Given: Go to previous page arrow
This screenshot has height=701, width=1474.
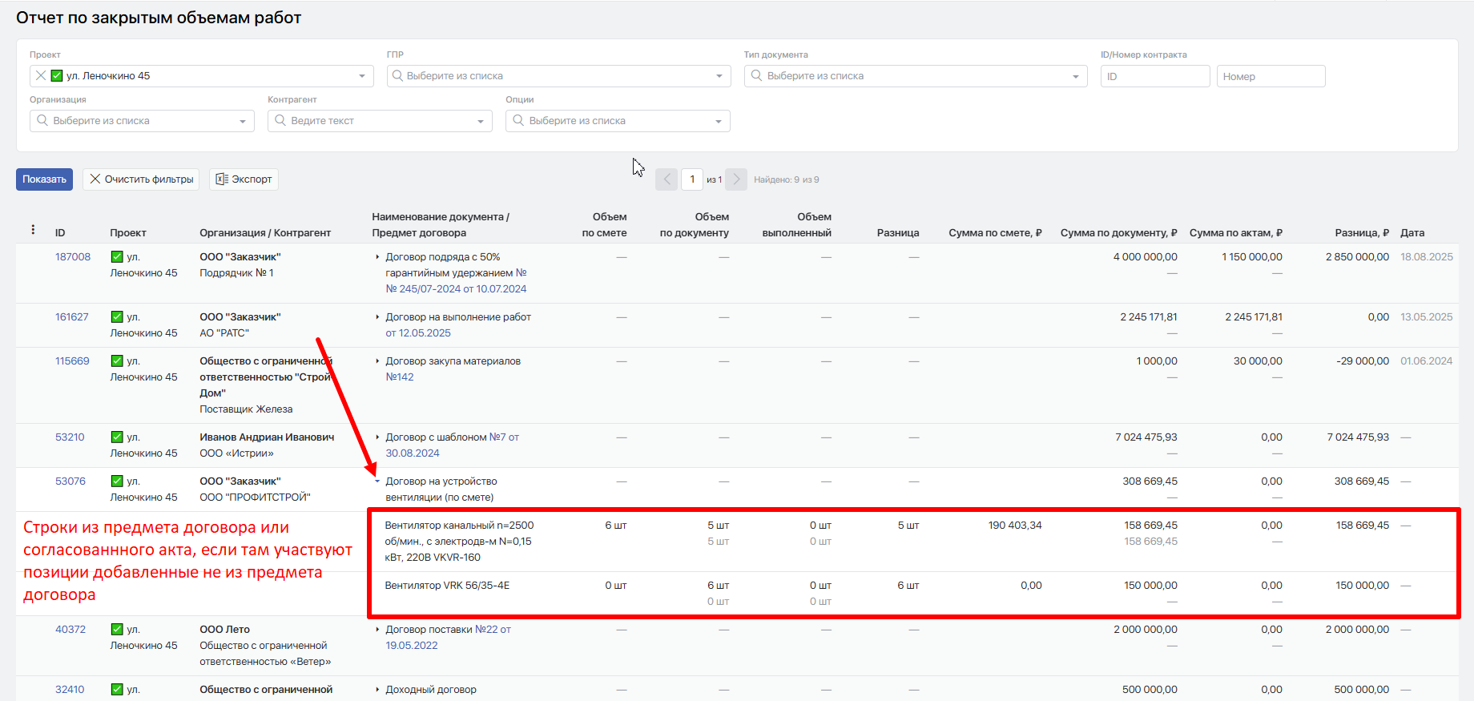Looking at the screenshot, I should (x=667, y=179).
